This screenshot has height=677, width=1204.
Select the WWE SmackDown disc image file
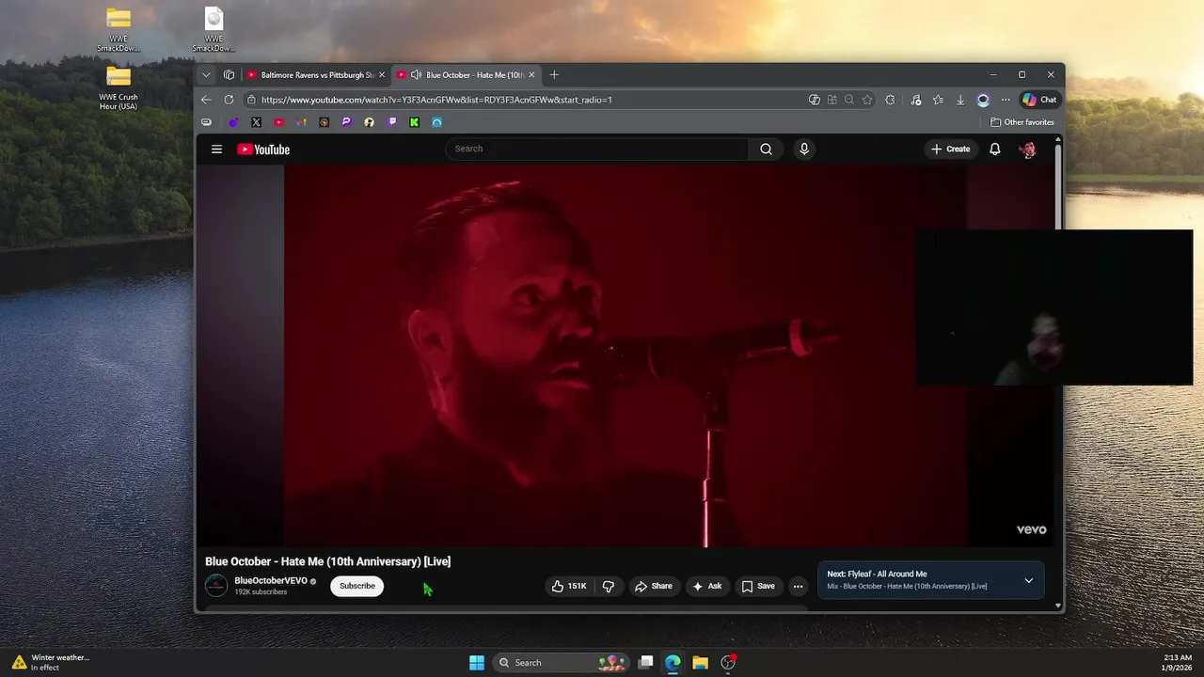214,30
